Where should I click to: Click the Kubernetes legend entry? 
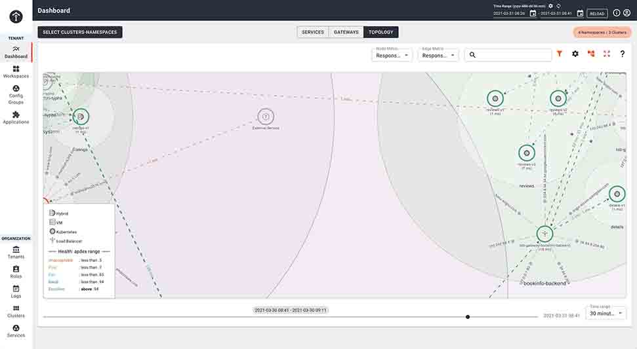(63, 232)
